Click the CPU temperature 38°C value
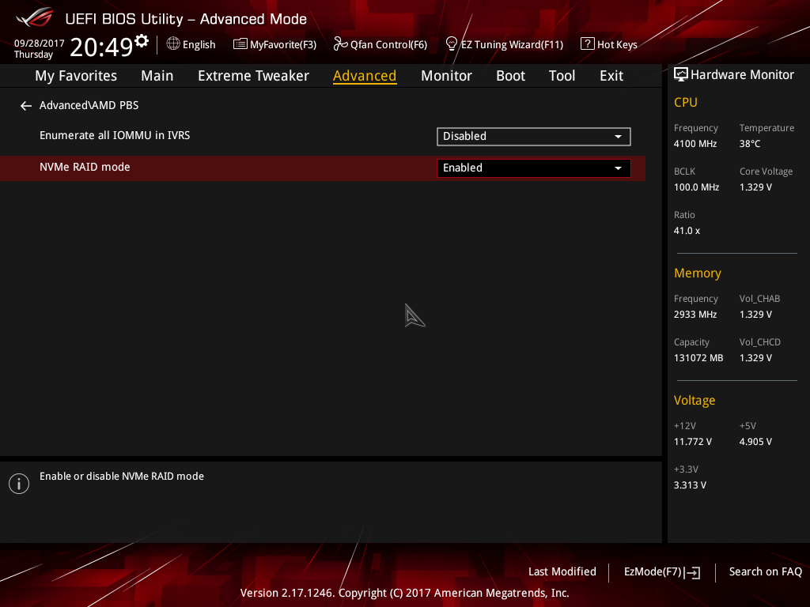Image resolution: width=810 pixels, height=607 pixels. click(x=750, y=144)
